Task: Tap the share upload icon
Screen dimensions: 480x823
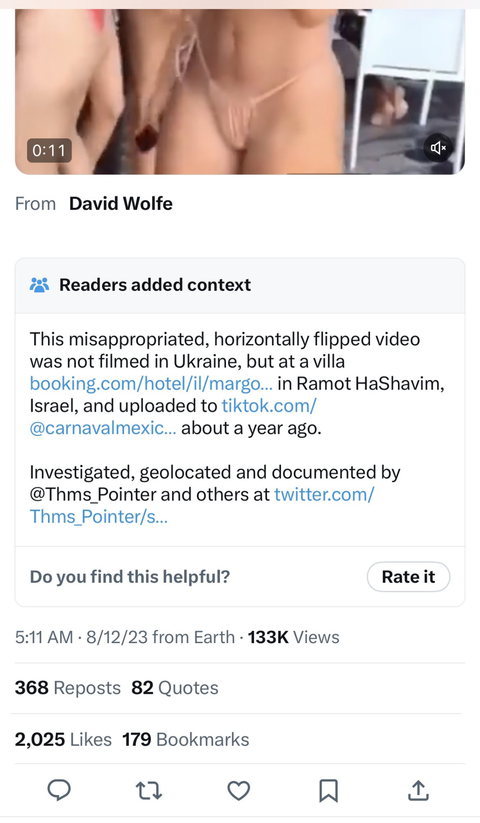Action: coord(418,790)
